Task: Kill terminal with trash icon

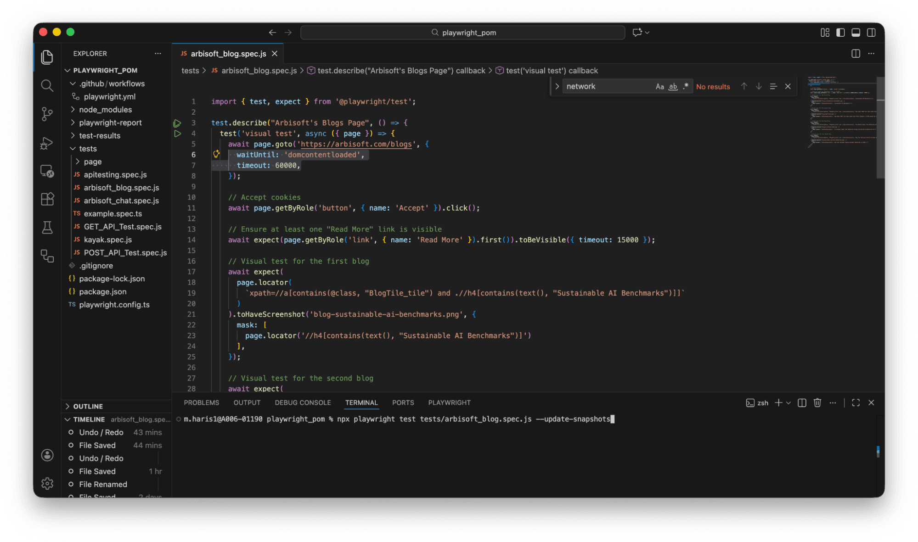Action: (817, 402)
